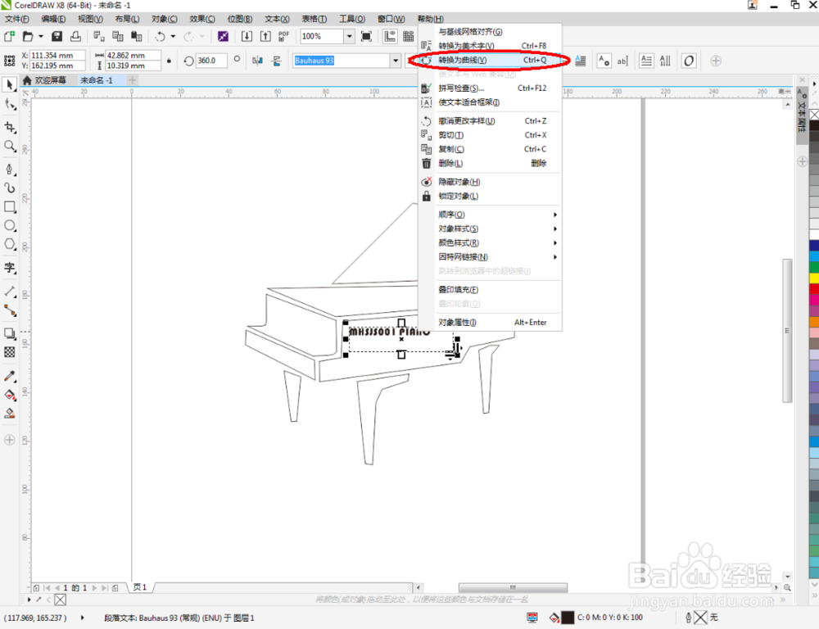Viewport: 819px width, 629px height.
Task: Create a new document from toolbar
Action: (9, 36)
